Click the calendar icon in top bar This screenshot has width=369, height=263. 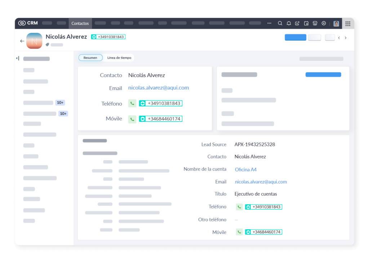[306, 23]
